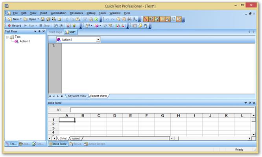This screenshot has height=157, width=262.
Task: Open the Automation menu
Action: (59, 13)
